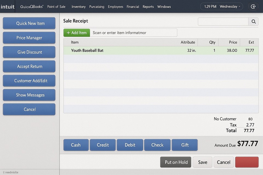Put the sale on hold
Viewport: 263px width, 175px height.
click(x=176, y=162)
